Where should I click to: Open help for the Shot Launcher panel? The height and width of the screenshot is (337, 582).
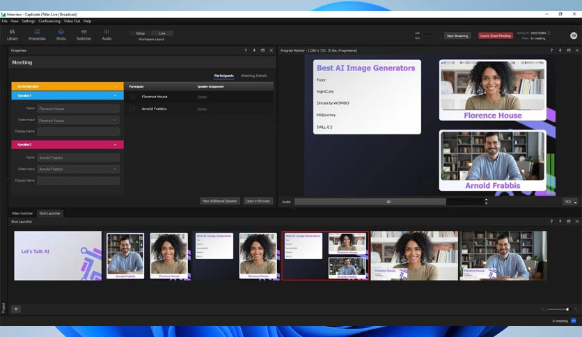[x=551, y=221]
